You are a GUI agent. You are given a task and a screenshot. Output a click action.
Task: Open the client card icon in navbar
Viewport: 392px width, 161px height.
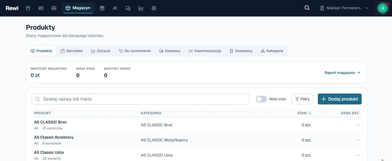tap(41, 8)
